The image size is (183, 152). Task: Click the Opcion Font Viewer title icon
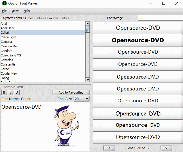tap(4, 3)
